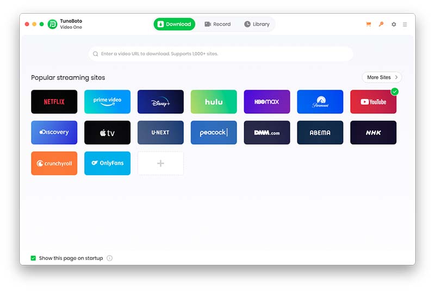
Task: Open the hamburger menu icon
Action: (405, 24)
